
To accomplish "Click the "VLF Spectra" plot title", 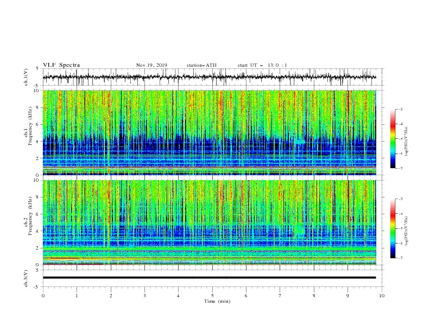I will pyautogui.click(x=61, y=65).
